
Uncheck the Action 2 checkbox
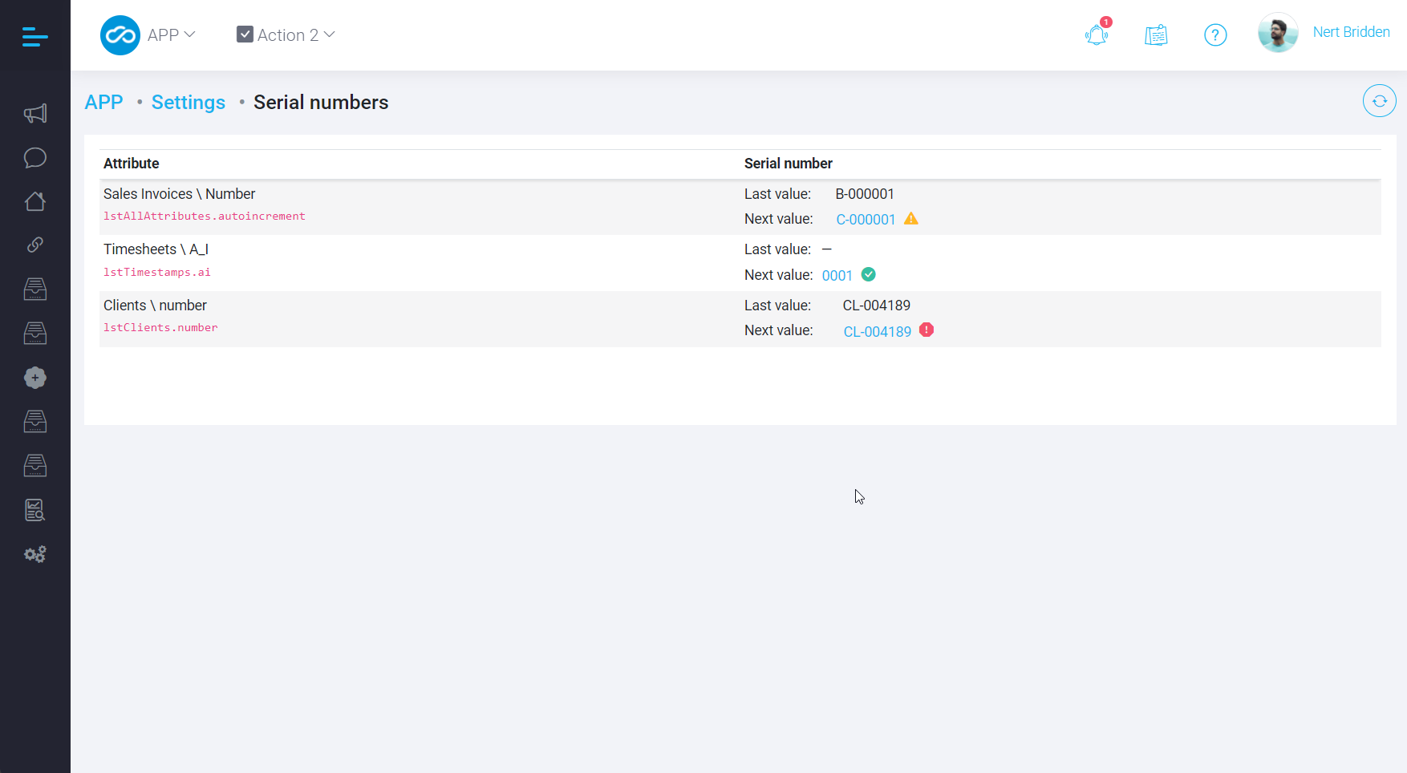244,34
